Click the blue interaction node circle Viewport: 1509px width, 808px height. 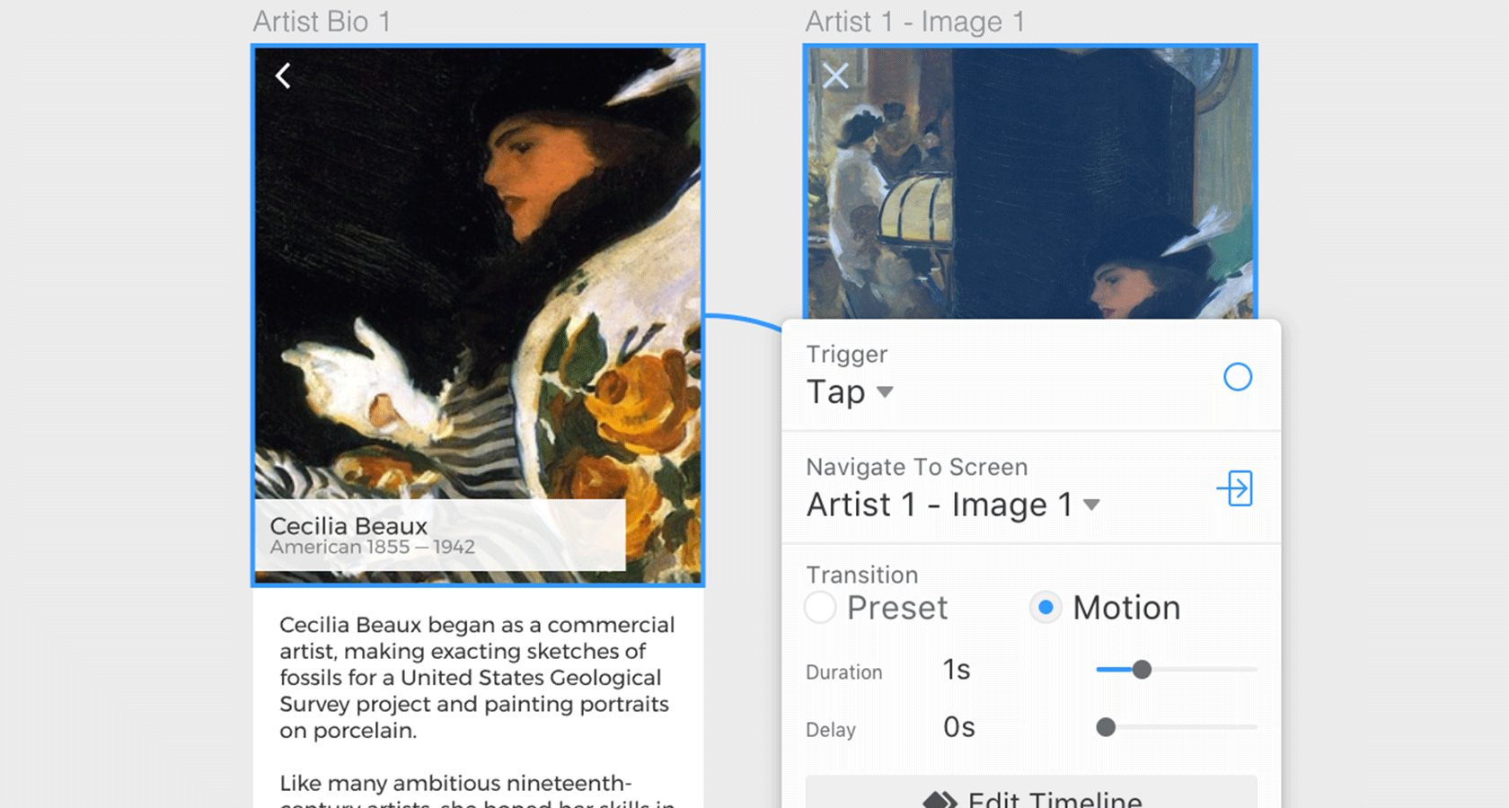[1239, 377]
